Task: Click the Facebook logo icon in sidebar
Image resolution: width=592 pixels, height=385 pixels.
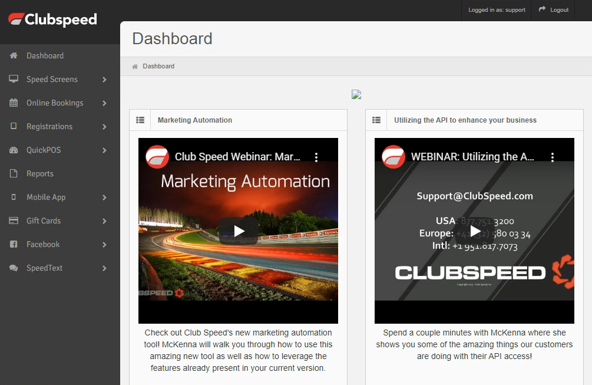Action: point(14,244)
